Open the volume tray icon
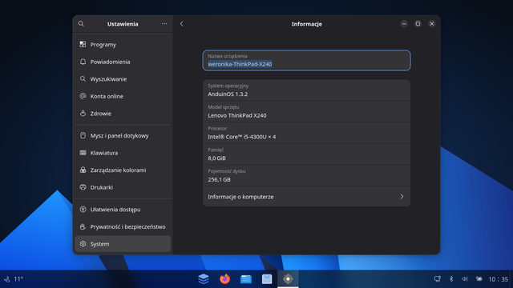The image size is (513, 288). point(465,279)
